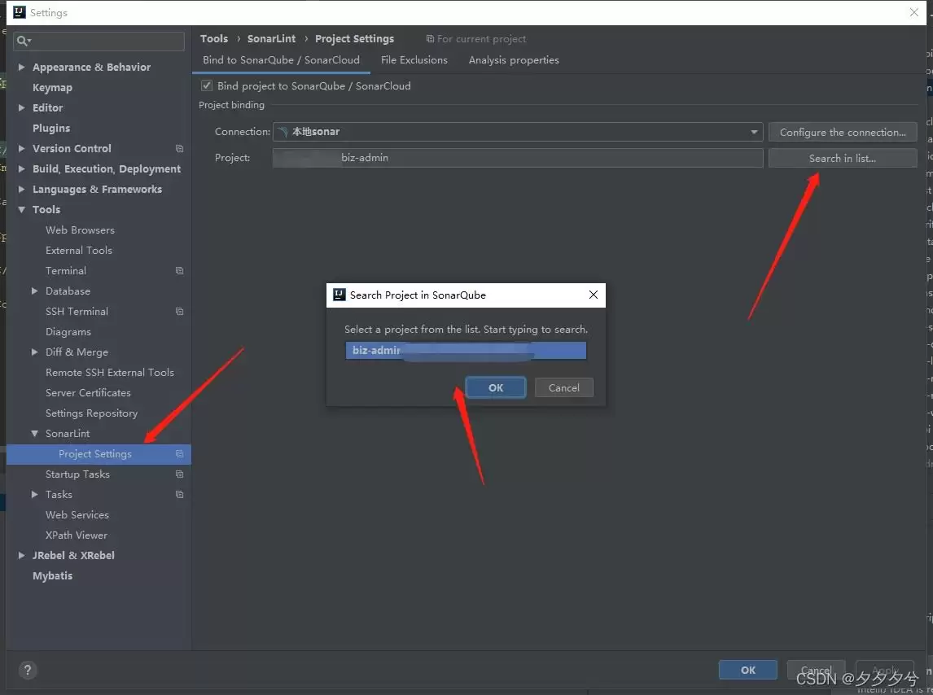Select External Tools item
The height and width of the screenshot is (695, 933).
click(78, 250)
